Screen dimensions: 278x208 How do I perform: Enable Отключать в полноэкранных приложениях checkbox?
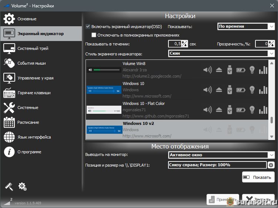pos(94,35)
